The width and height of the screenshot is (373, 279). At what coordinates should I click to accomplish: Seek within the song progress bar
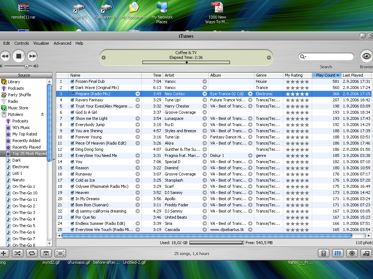click(186, 62)
